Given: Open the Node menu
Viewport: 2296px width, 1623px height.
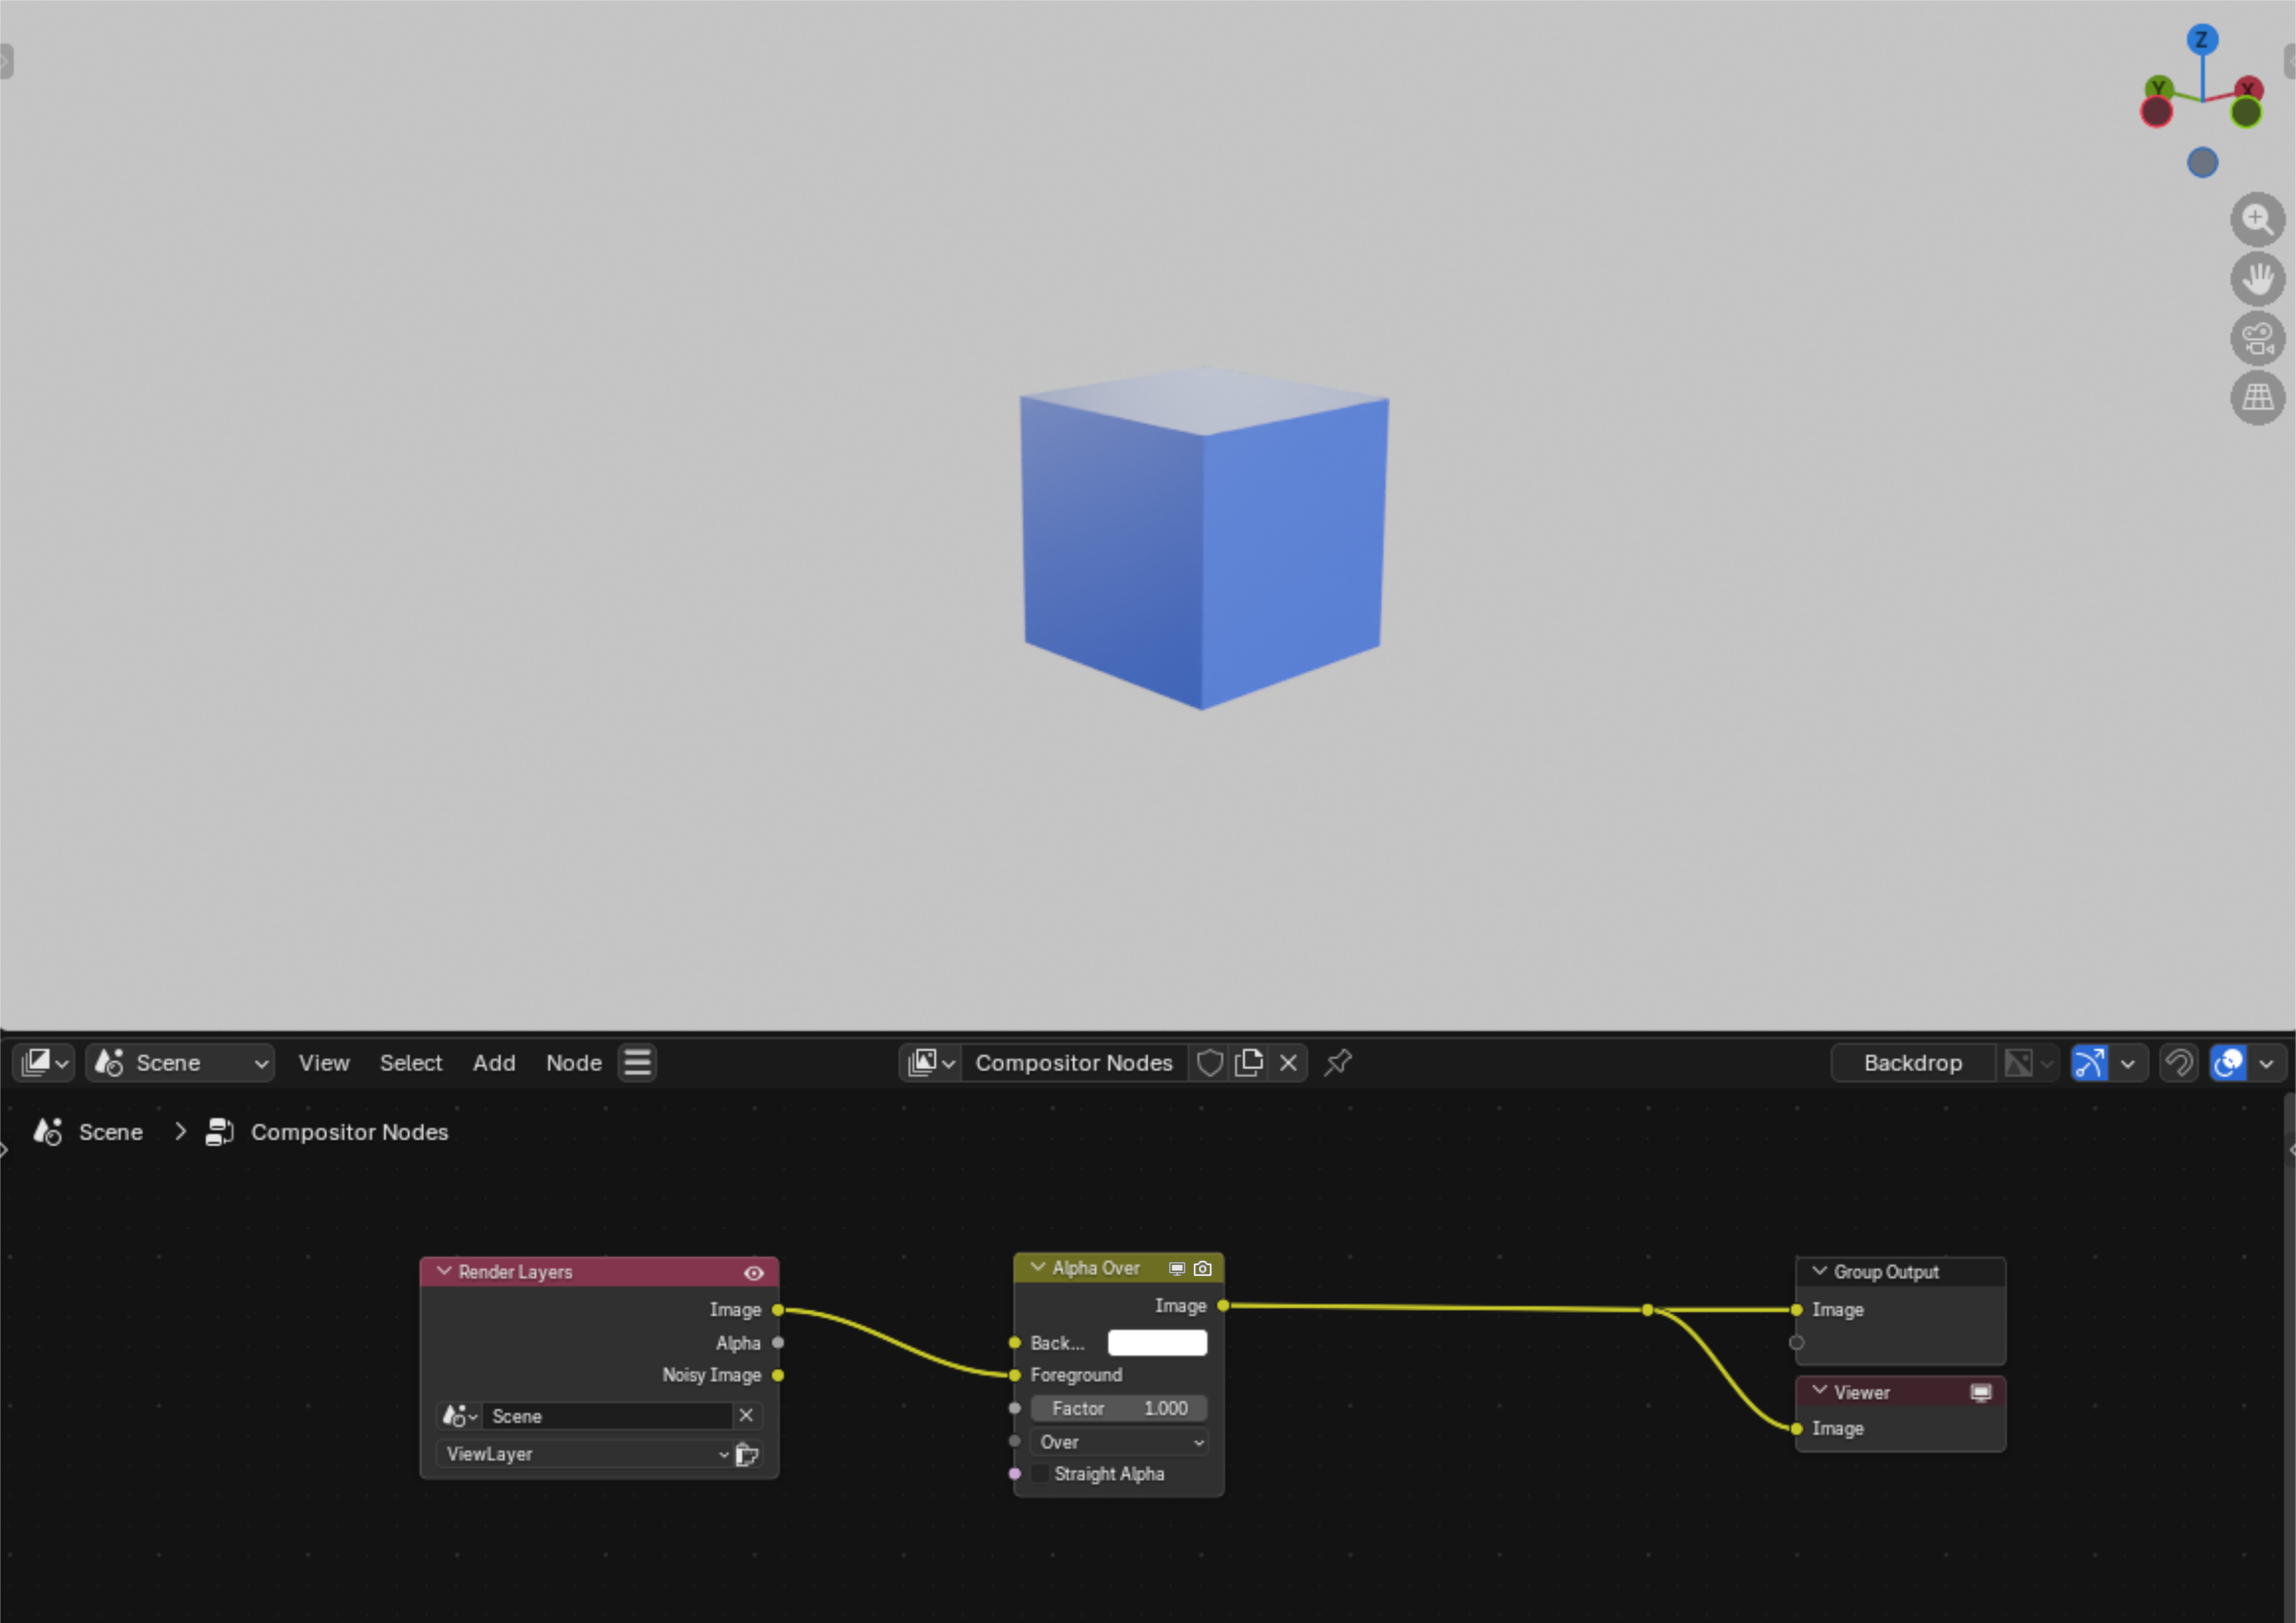Looking at the screenshot, I should click(573, 1062).
